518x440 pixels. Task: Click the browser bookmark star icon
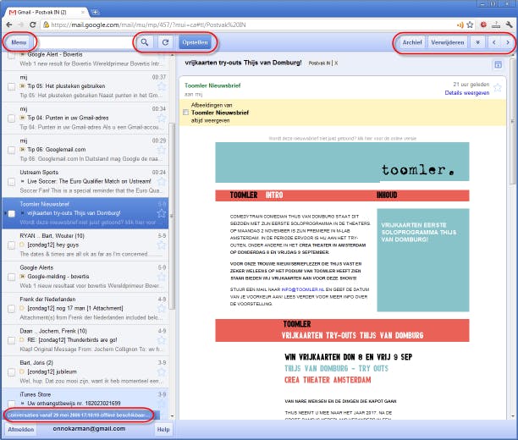pos(470,25)
